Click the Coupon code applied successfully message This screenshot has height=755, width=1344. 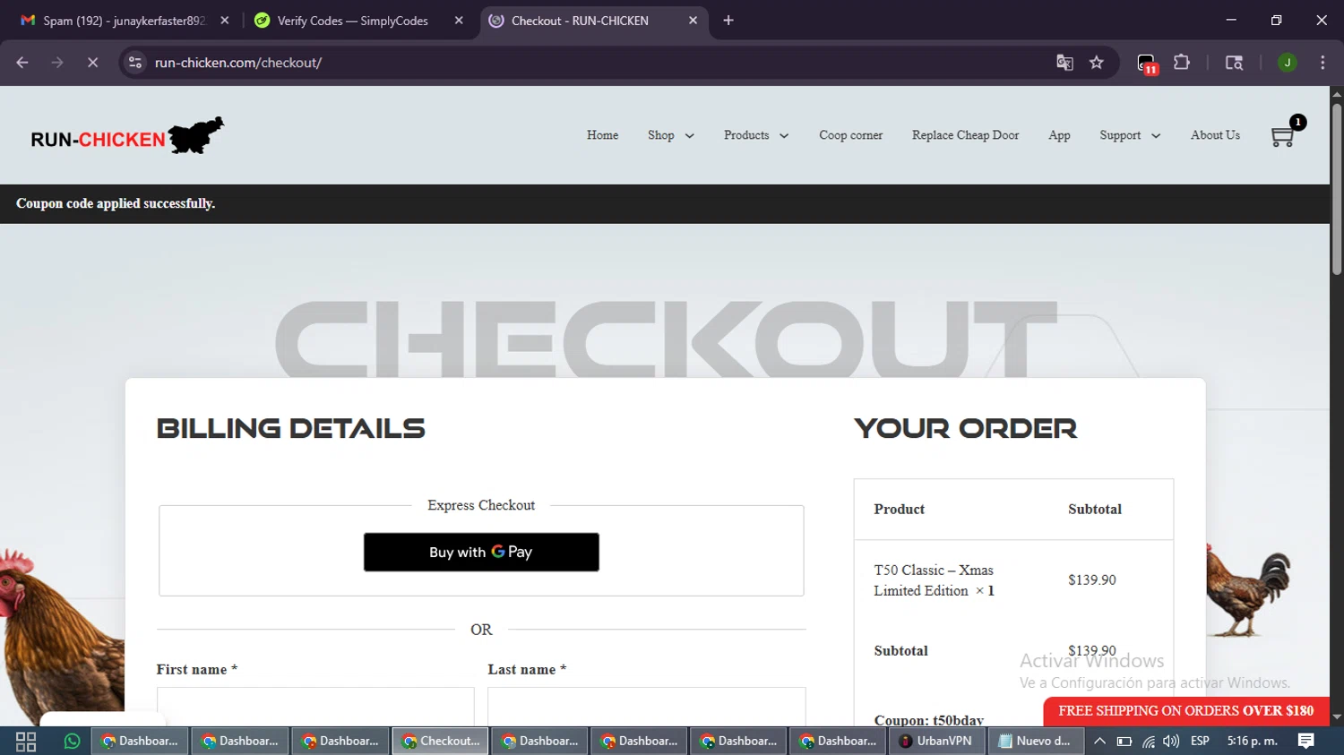click(x=116, y=203)
